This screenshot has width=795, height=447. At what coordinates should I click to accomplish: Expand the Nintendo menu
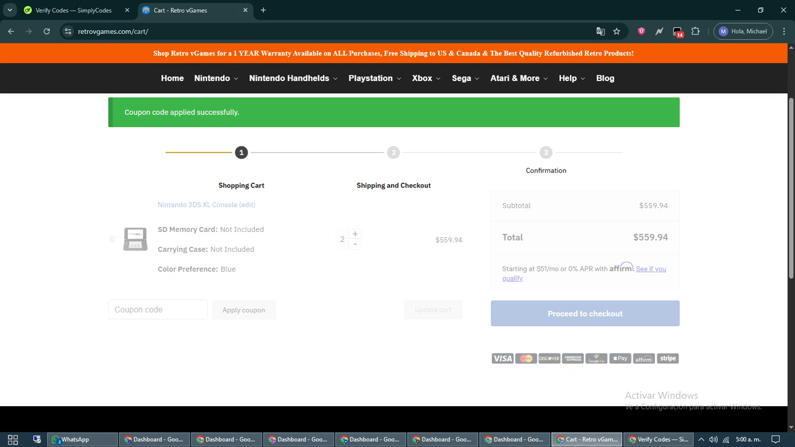pos(216,78)
